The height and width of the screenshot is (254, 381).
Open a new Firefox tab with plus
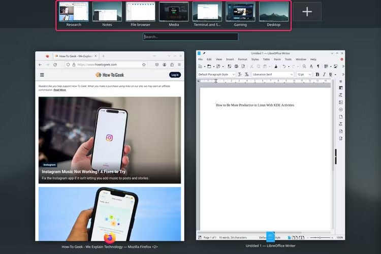tap(103, 56)
